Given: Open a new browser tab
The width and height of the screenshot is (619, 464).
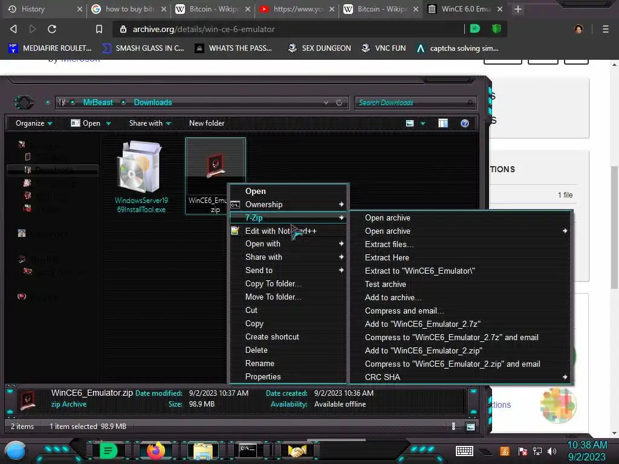Looking at the screenshot, I should click(518, 9).
